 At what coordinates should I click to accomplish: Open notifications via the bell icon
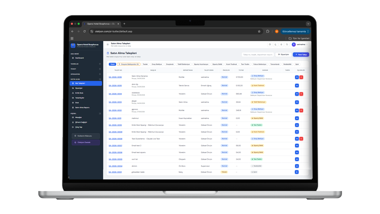coord(281,44)
